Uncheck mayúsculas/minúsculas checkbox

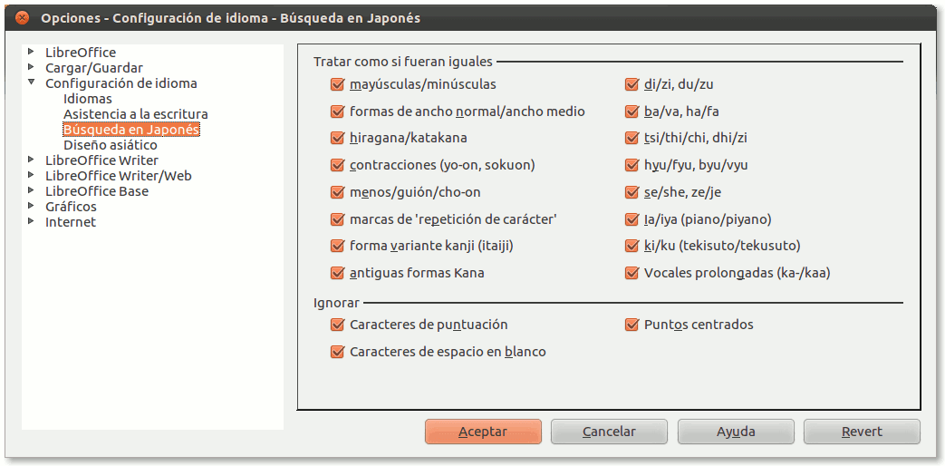[338, 85]
